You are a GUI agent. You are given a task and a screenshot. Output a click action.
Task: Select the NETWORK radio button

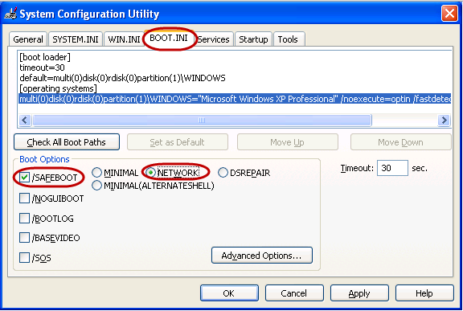pyautogui.click(x=151, y=172)
